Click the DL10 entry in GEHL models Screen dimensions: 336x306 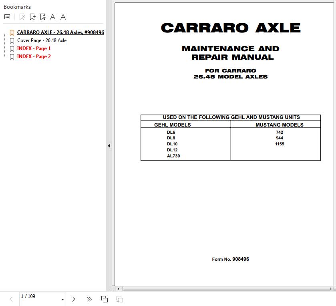[x=172, y=144]
